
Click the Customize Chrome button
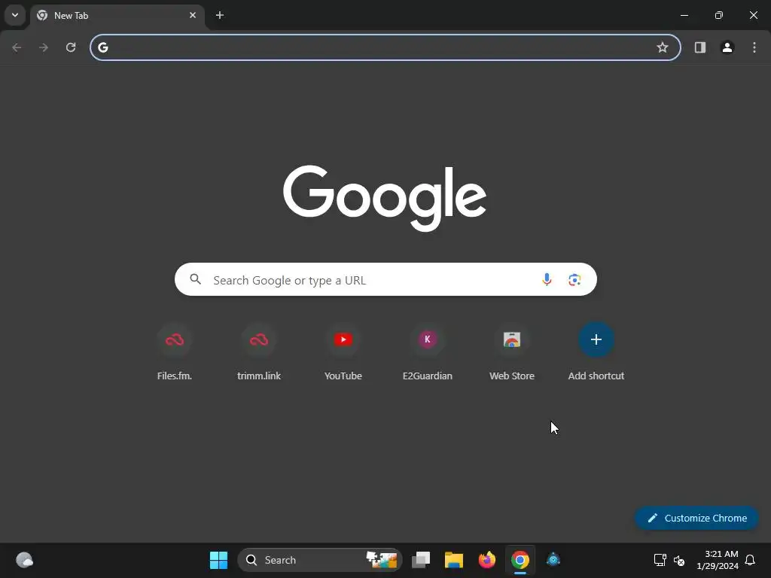pos(696,518)
